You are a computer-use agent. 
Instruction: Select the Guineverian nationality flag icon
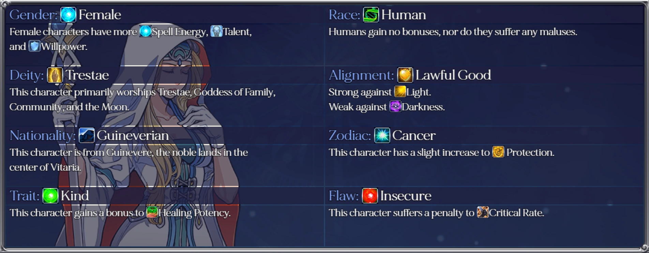pyautogui.click(x=87, y=135)
